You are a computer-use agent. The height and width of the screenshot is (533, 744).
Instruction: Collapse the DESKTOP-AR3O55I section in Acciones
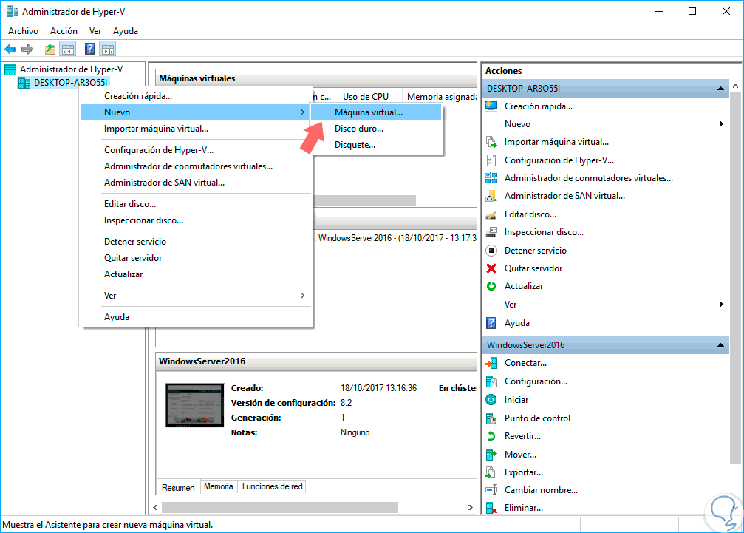[720, 88]
